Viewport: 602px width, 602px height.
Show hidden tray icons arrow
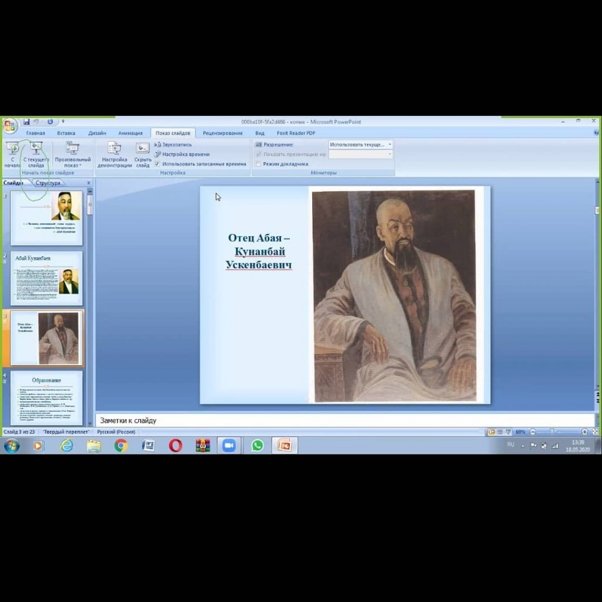523,446
